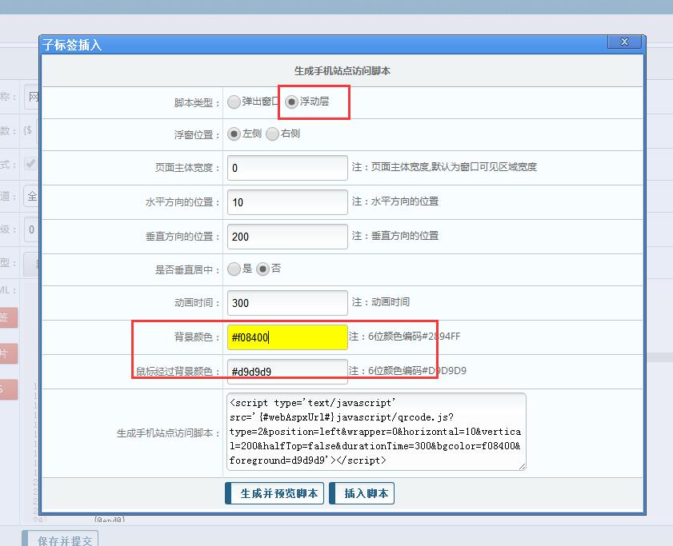Toggle the grayed checkbox behind the dialog
The image size is (673, 546).
(x=30, y=163)
